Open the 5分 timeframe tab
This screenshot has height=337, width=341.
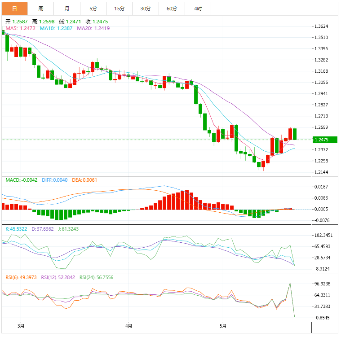pos(93,9)
